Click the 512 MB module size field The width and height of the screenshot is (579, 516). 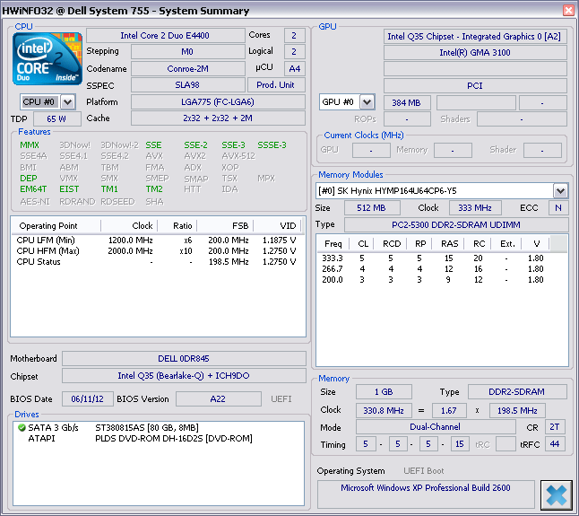(372, 207)
